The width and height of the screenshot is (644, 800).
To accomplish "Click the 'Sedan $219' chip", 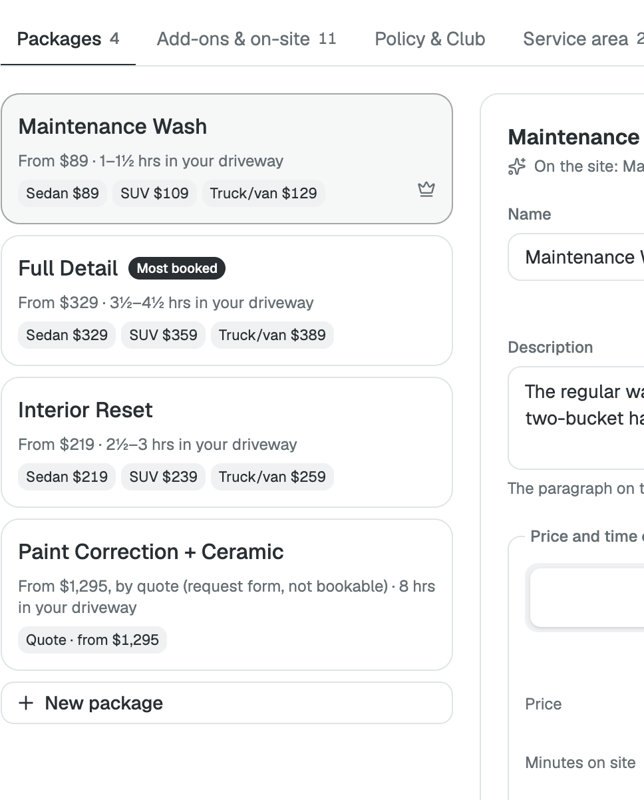I will 67,477.
